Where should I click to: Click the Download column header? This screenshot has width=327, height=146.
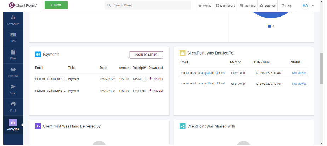pyautogui.click(x=156, y=68)
